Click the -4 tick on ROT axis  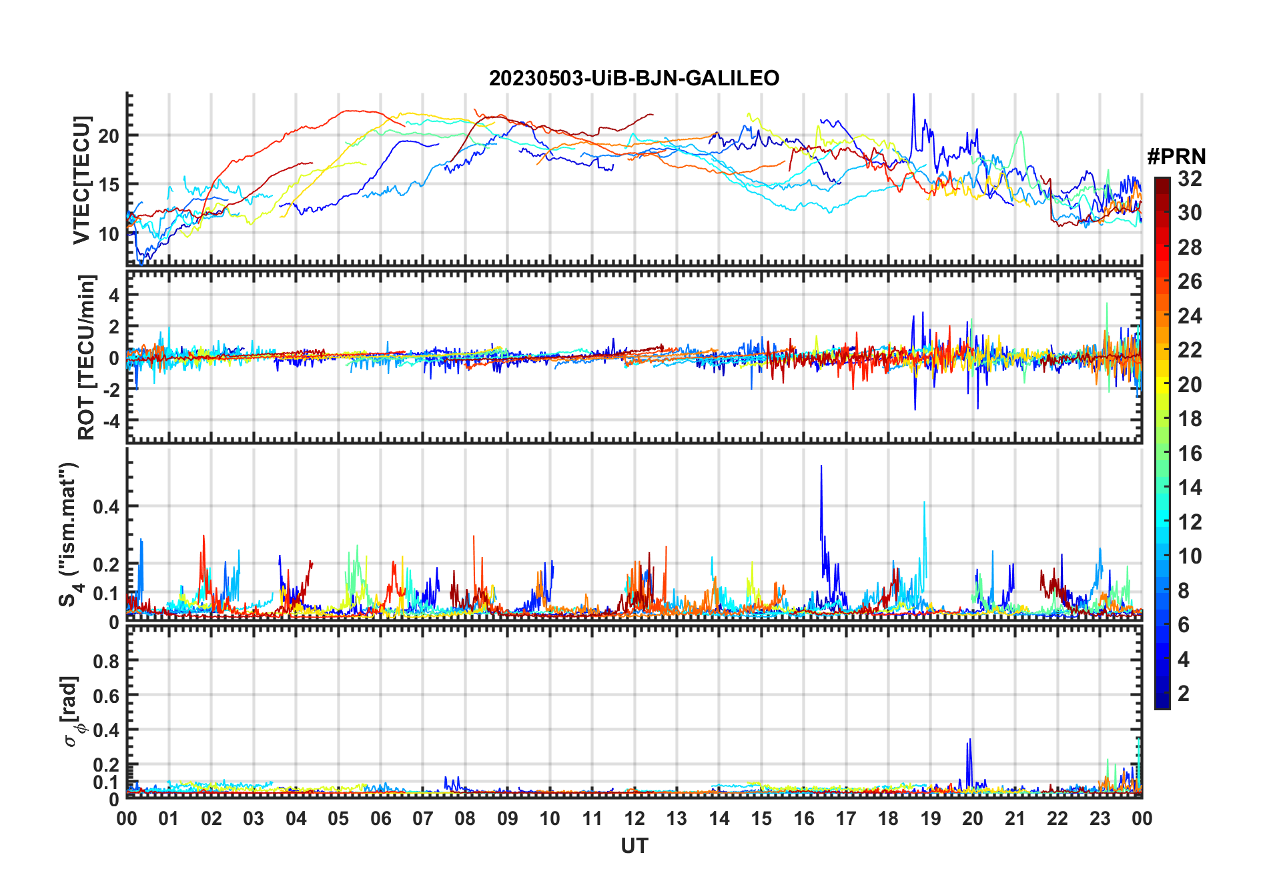[x=111, y=421]
